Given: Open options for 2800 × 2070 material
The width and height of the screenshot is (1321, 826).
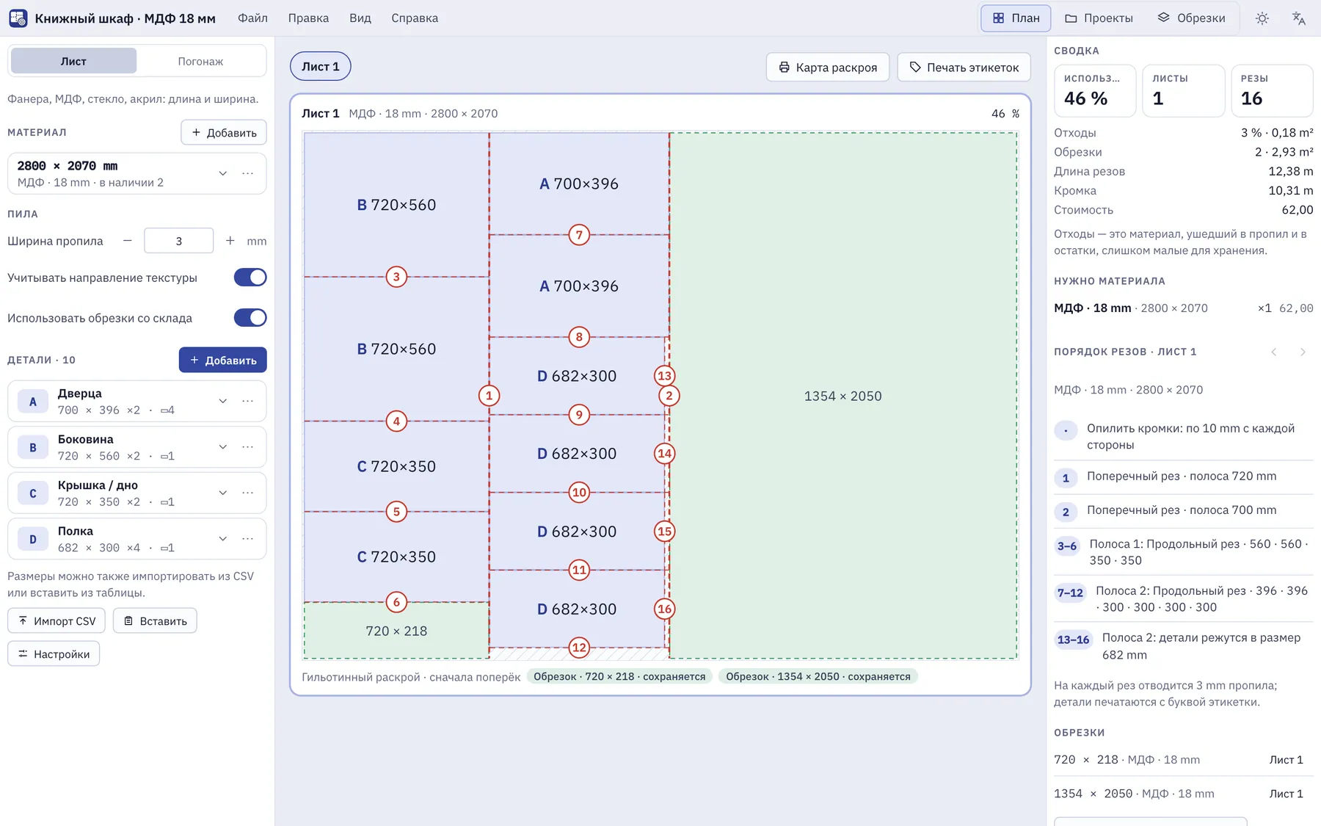Looking at the screenshot, I should [x=248, y=173].
